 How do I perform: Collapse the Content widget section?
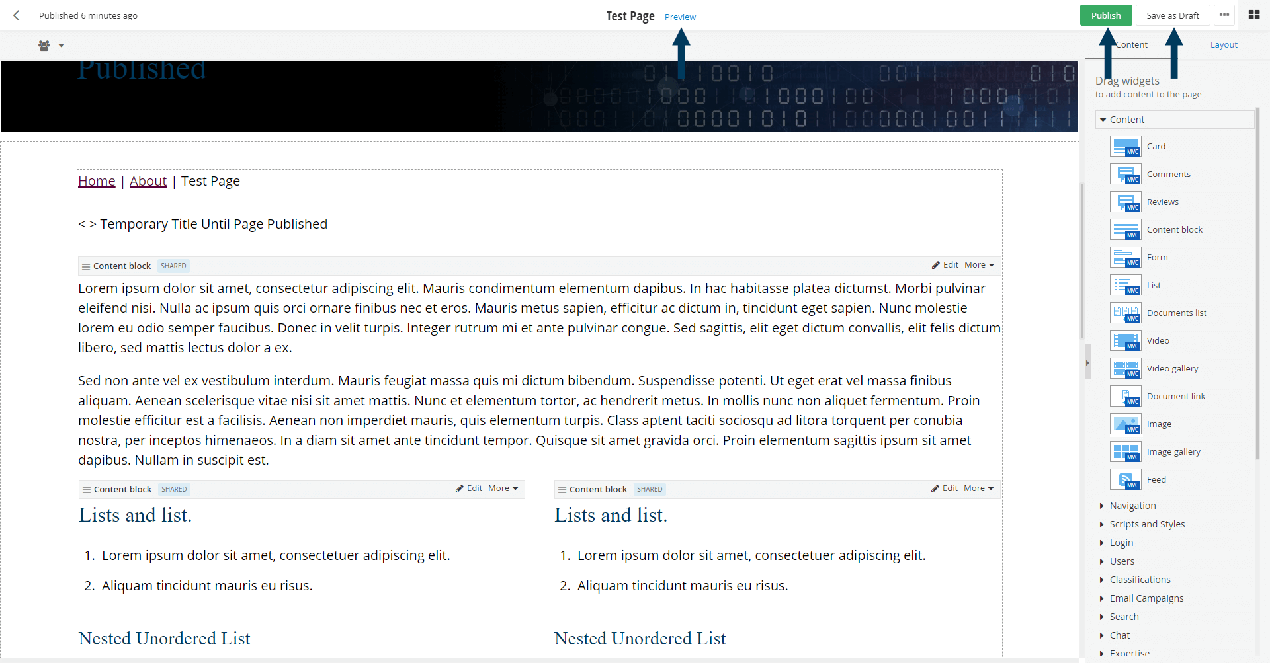pos(1174,120)
